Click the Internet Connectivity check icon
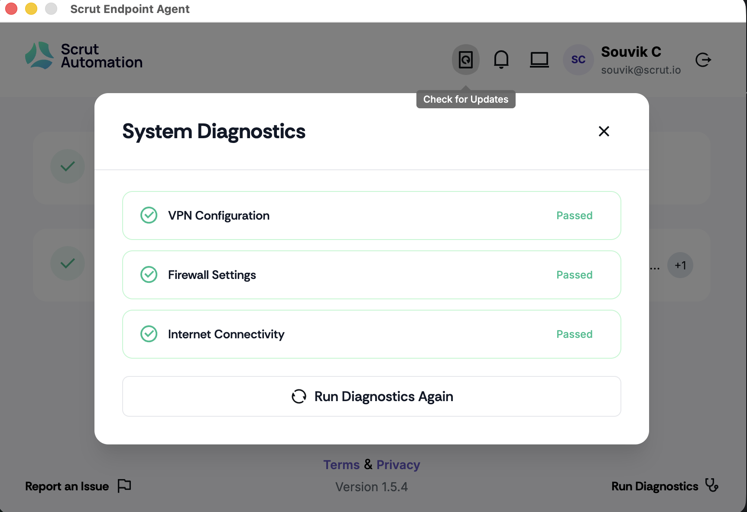This screenshot has height=512, width=747. pyautogui.click(x=149, y=334)
